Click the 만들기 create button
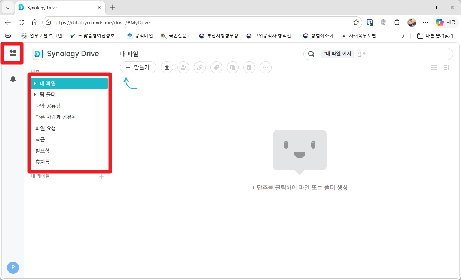 (x=138, y=67)
